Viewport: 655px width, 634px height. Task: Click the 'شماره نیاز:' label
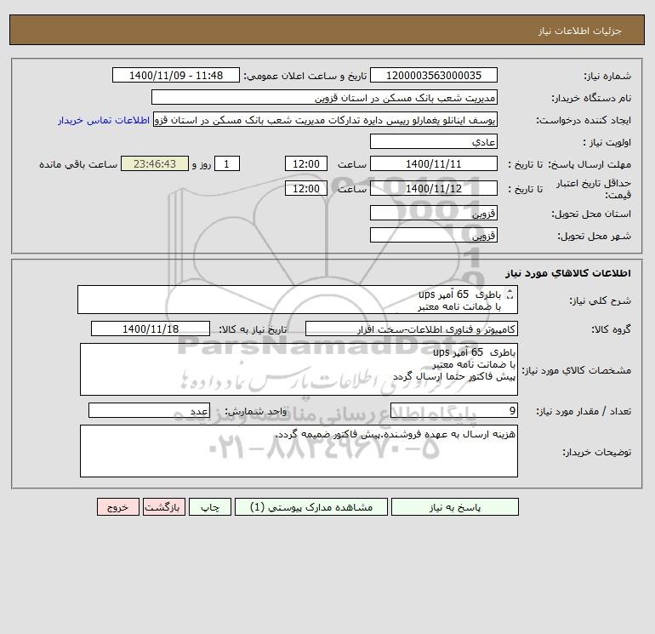[x=607, y=76]
